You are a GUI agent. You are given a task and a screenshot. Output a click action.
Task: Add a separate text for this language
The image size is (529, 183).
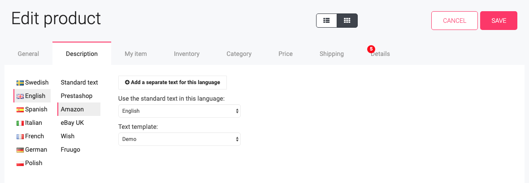point(173,82)
